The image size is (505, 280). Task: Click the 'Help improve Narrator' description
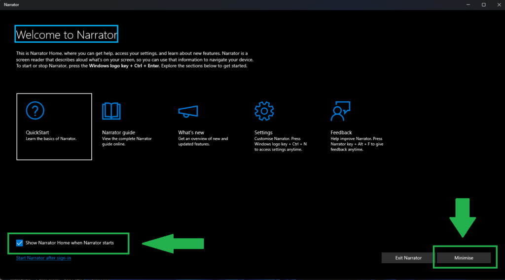pos(357,144)
